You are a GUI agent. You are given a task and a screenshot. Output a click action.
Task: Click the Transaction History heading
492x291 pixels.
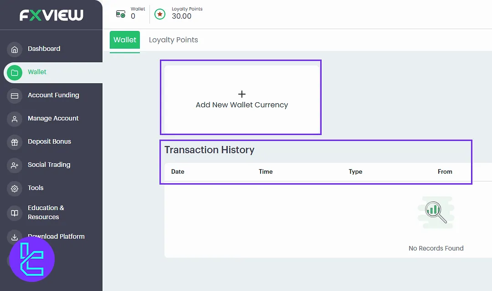[209, 150]
